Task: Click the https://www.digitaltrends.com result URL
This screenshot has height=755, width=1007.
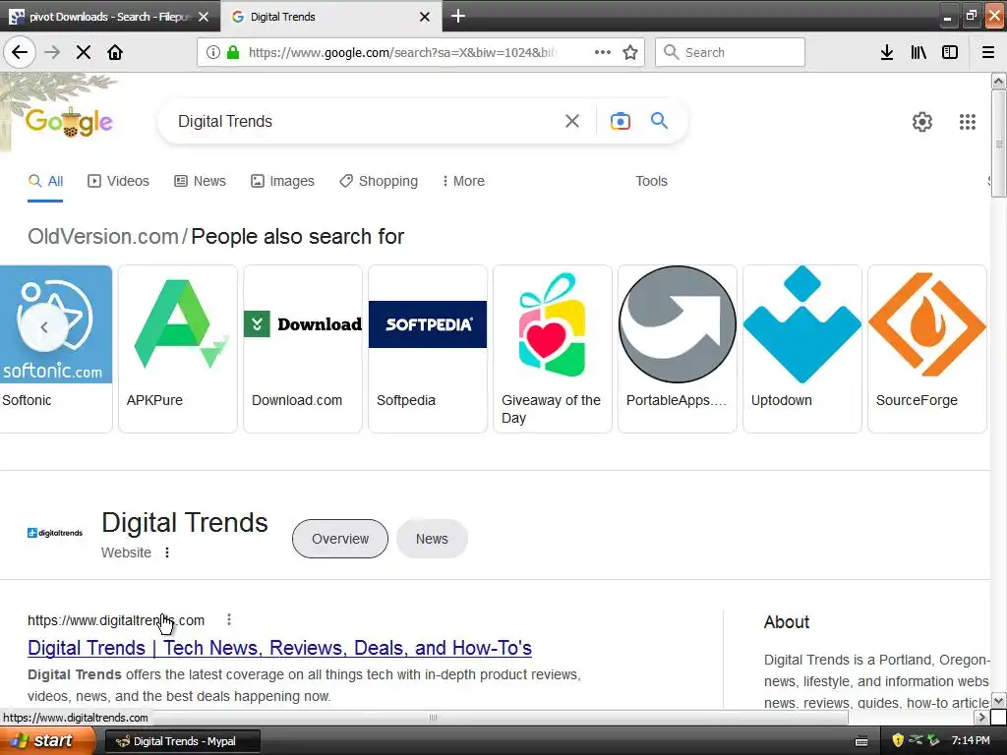Action: coord(116,620)
